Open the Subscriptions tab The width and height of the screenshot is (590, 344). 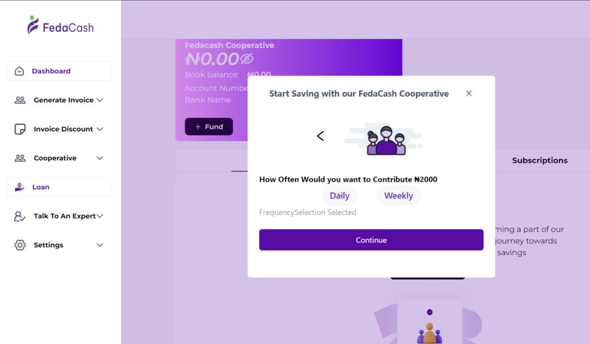(x=540, y=160)
